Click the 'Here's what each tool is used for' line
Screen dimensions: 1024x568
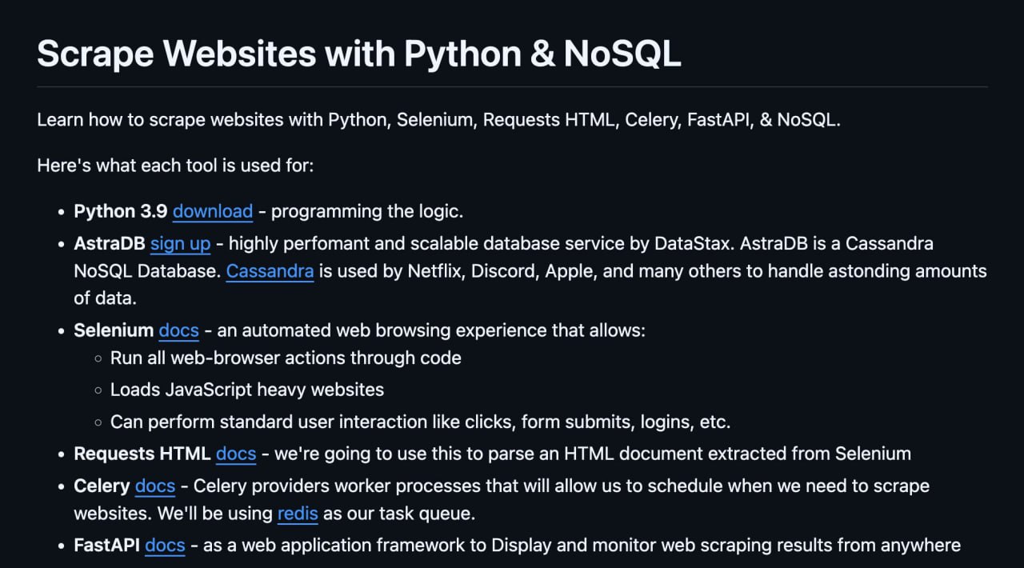point(175,166)
